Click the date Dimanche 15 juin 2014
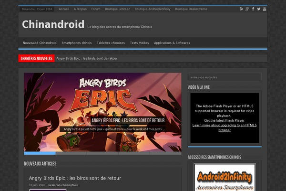The width and height of the screenshot is (286, 191). pos(37,9)
